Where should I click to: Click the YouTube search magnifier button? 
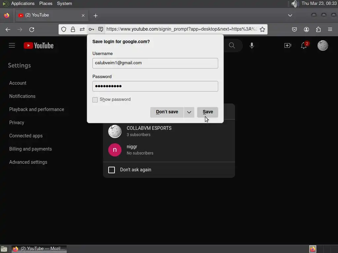point(232,45)
